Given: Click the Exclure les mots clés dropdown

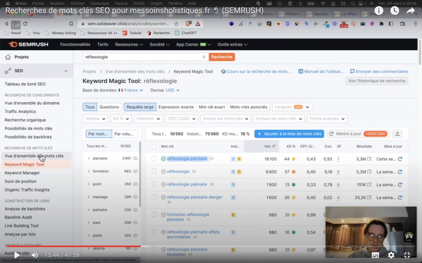Looking at the screenshot, I should pyautogui.click(x=279, y=119).
